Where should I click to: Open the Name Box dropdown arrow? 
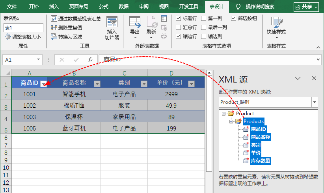pos(38,59)
